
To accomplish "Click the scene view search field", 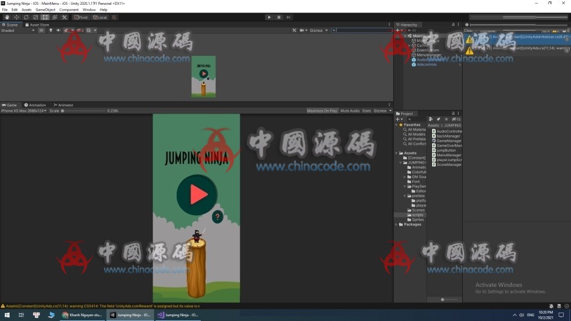I will point(362,31).
